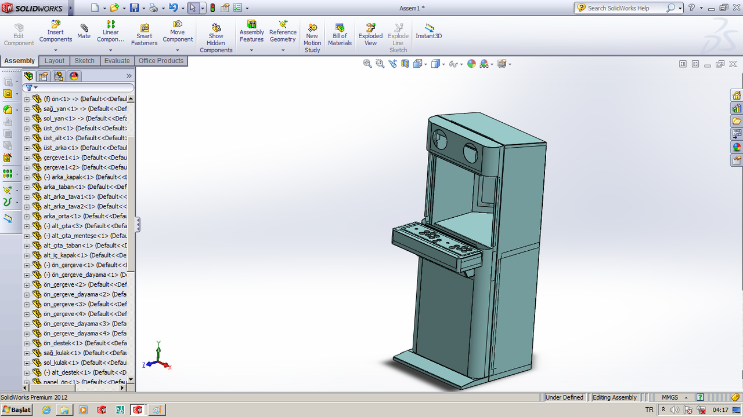Select the Mate tool
The width and height of the screenshot is (743, 417).
pos(84,32)
